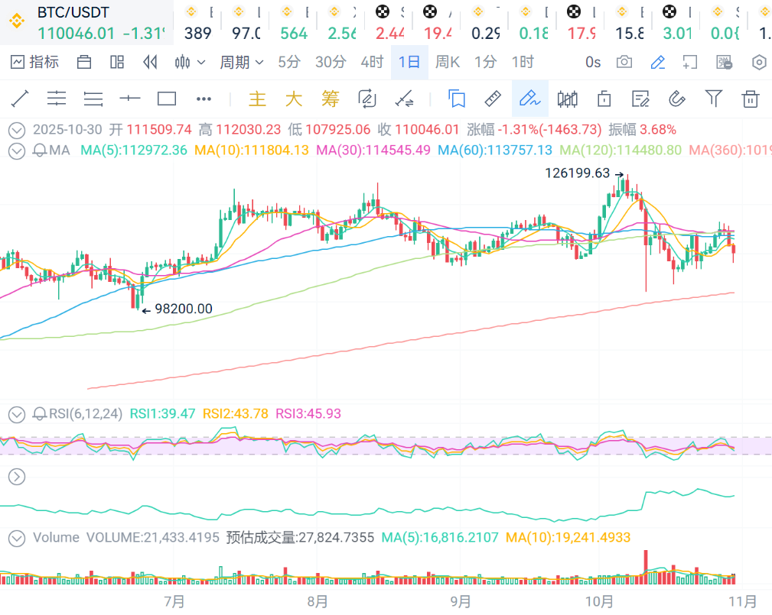Click the 指标 indicators button
Screen dimensions: 772x615
(x=35, y=62)
